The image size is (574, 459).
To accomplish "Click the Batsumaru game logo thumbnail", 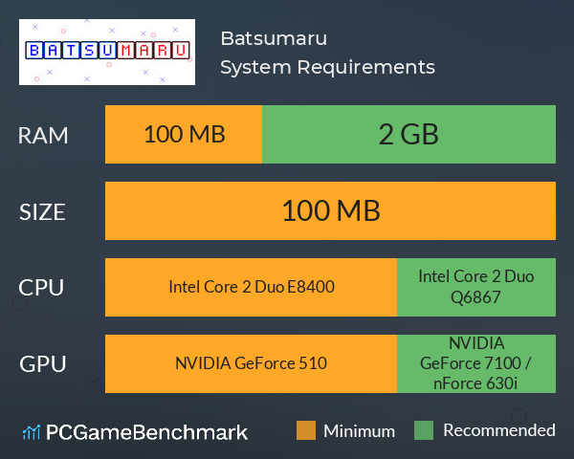I will pos(107,52).
